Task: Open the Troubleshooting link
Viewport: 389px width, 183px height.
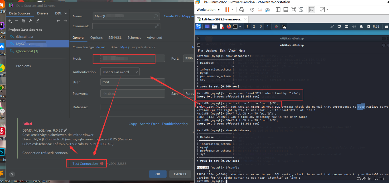Action: (x=175, y=124)
